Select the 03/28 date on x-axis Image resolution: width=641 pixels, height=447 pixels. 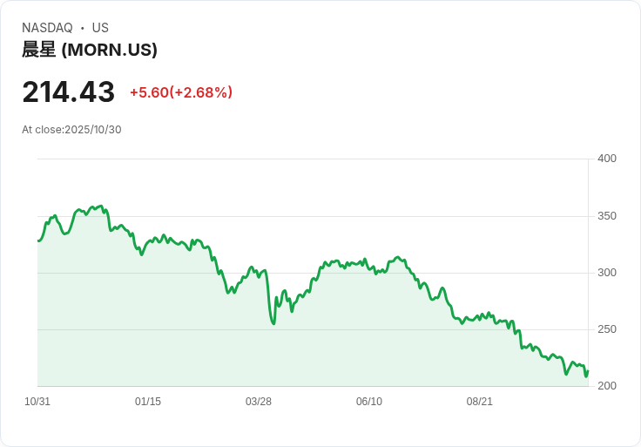click(259, 402)
